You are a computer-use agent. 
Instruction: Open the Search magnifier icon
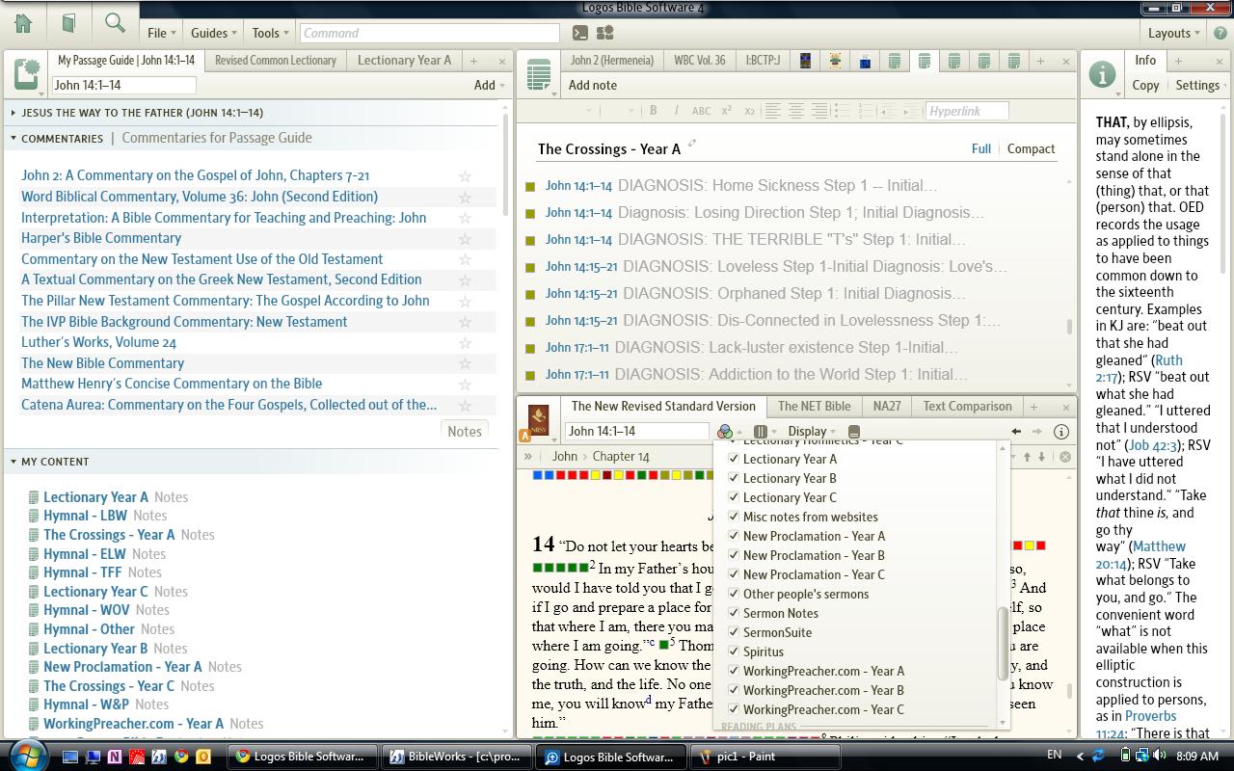coord(115,23)
